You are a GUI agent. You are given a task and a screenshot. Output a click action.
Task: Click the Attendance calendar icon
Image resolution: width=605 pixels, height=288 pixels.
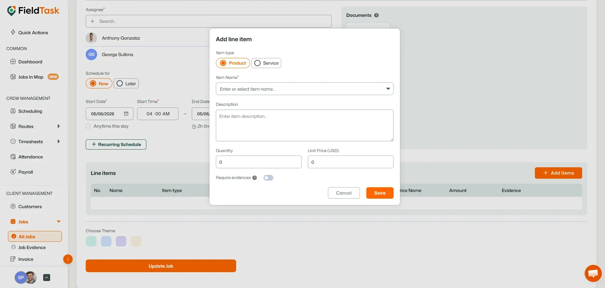click(13, 157)
